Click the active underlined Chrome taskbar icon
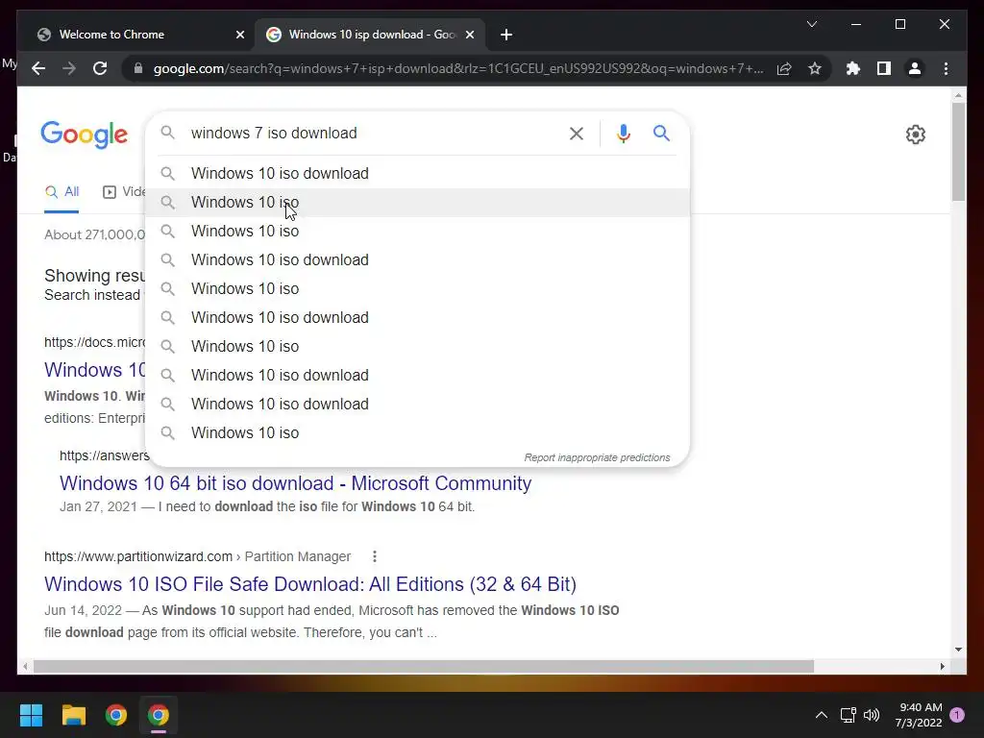Viewport: 984px width, 738px height. pyautogui.click(x=159, y=715)
